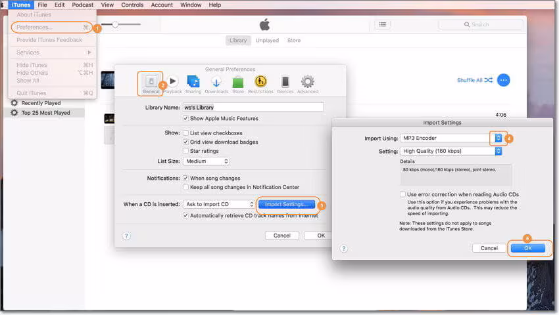
Task: Click OK in General Preferences dialog
Action: point(319,236)
